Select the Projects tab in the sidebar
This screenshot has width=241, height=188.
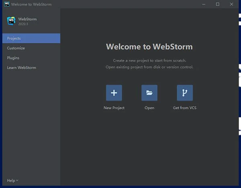[30, 39]
